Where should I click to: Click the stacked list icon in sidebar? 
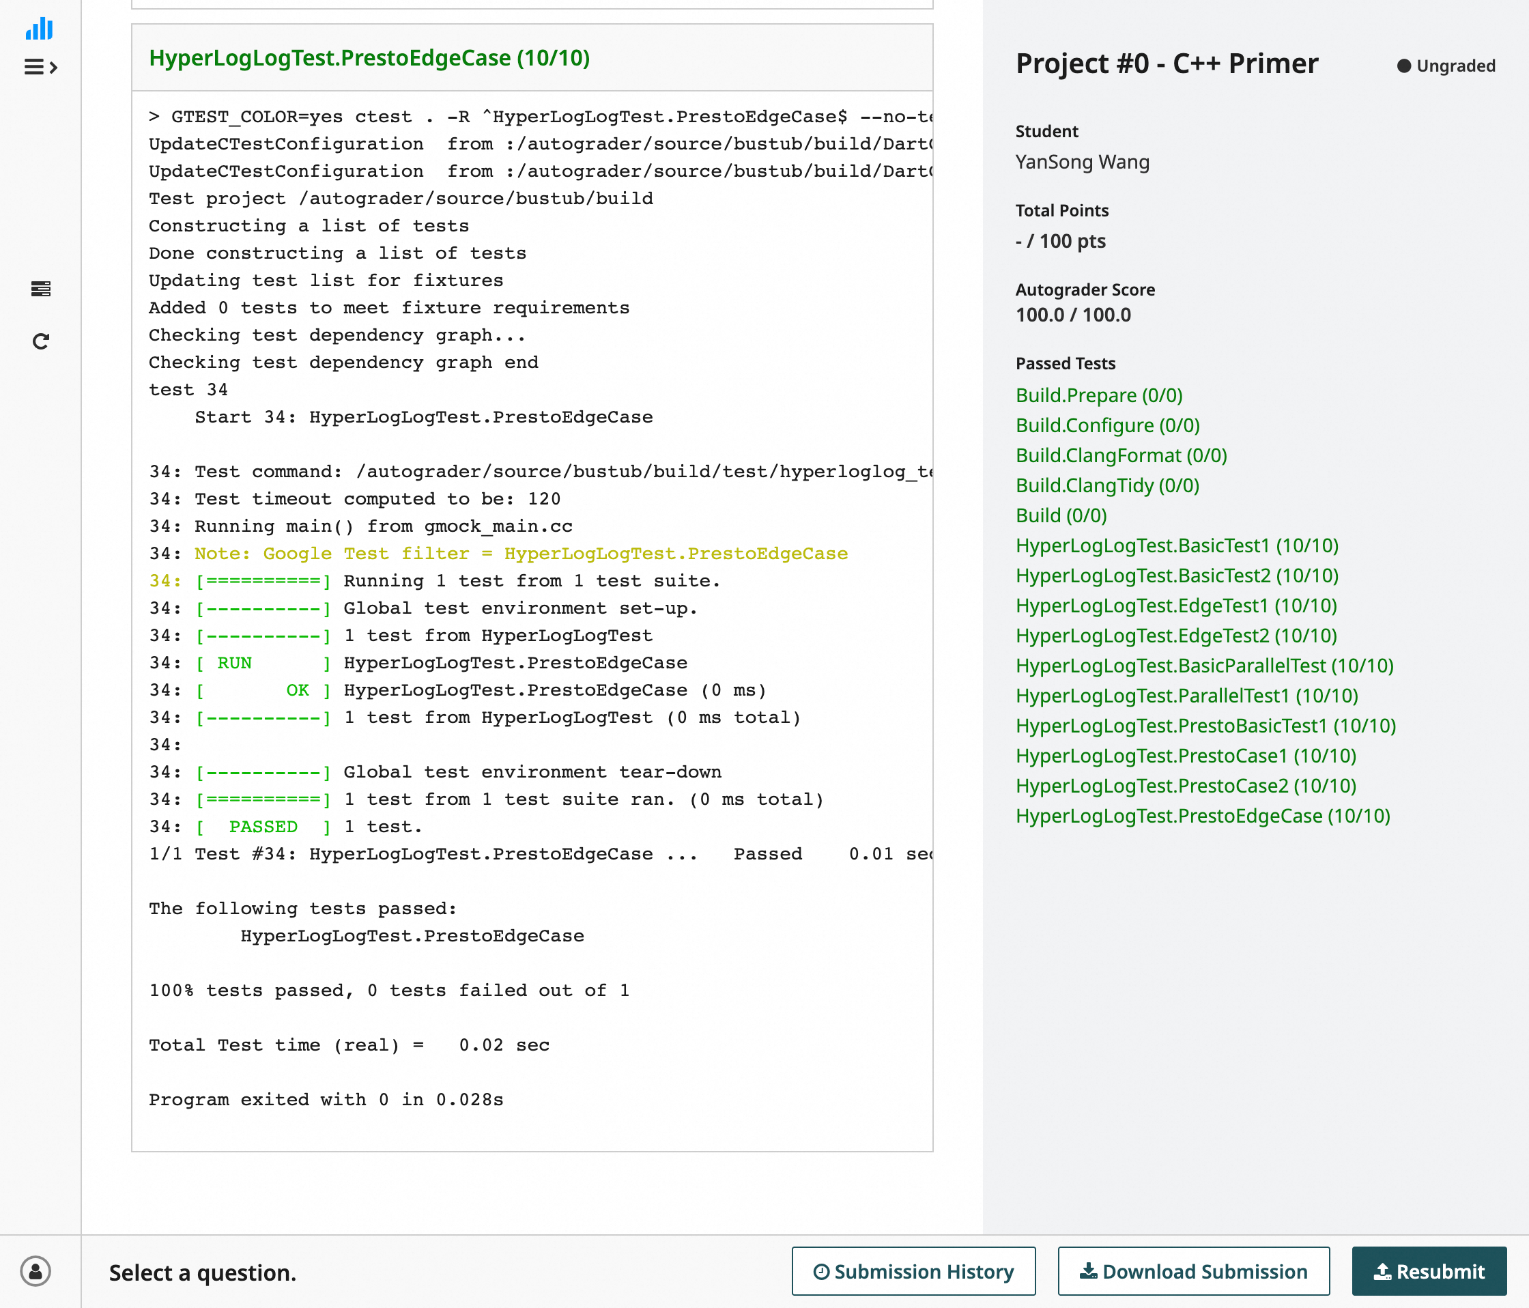pos(40,289)
